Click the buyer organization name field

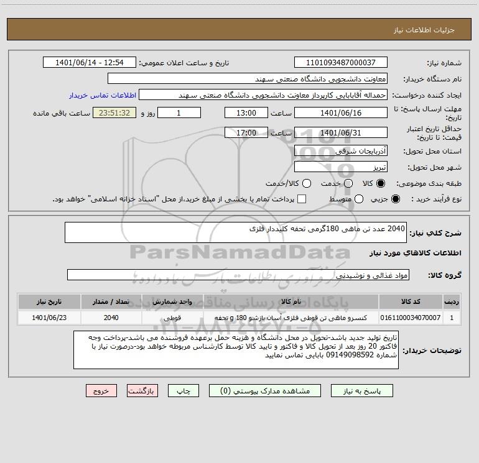coord(248,79)
